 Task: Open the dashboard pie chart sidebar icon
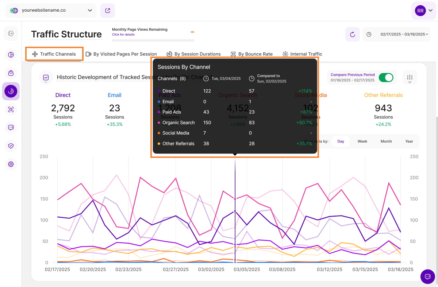11,55
